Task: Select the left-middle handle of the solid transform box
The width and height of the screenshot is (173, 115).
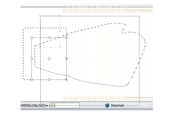Action: 31,58
